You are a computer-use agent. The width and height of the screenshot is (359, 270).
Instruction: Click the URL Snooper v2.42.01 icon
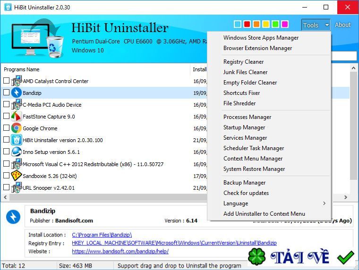17,187
